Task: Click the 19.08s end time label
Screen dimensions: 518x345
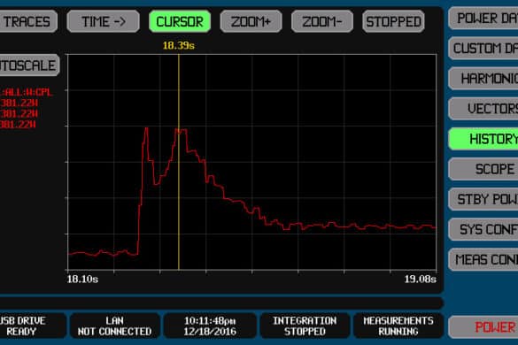Action: 421,280
